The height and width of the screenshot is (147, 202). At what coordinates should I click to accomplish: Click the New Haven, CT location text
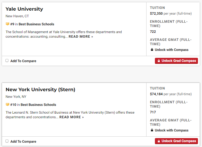pyautogui.click(x=17, y=16)
